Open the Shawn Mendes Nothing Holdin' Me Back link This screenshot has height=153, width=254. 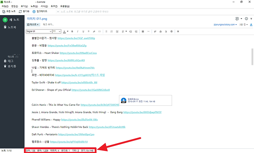tap(107, 127)
